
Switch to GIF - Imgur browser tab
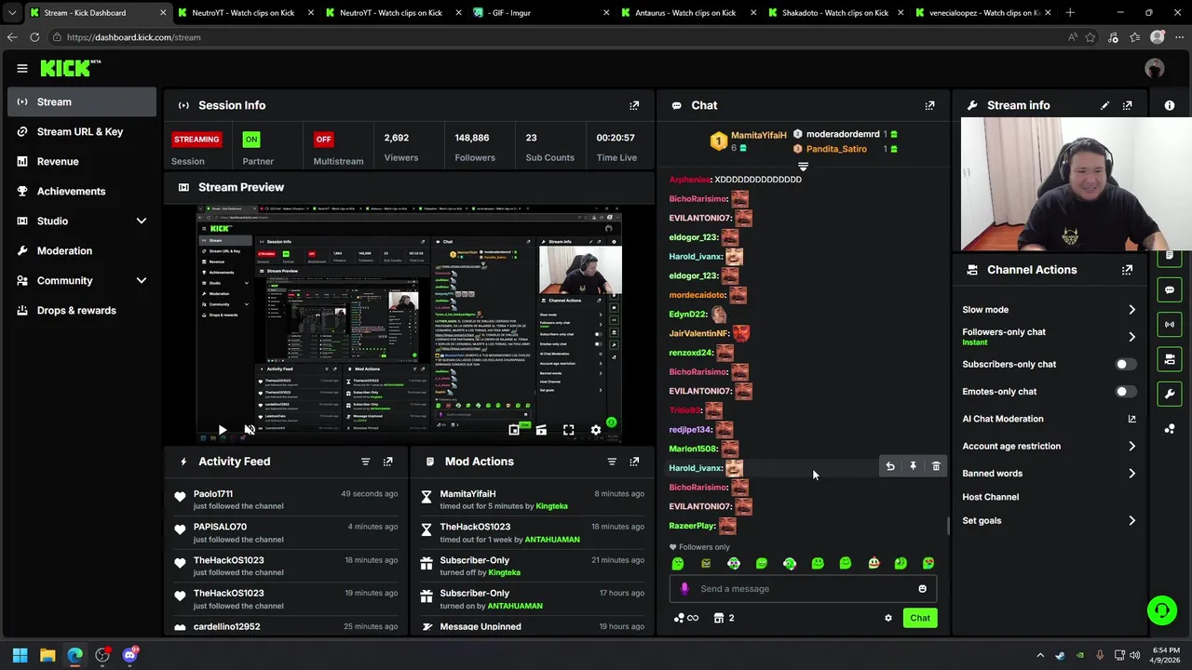[539, 13]
